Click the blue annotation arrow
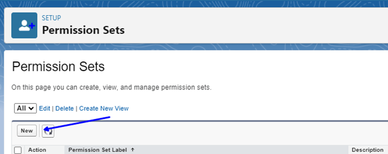Viewport: 388px width, 154px height. (x=77, y=123)
